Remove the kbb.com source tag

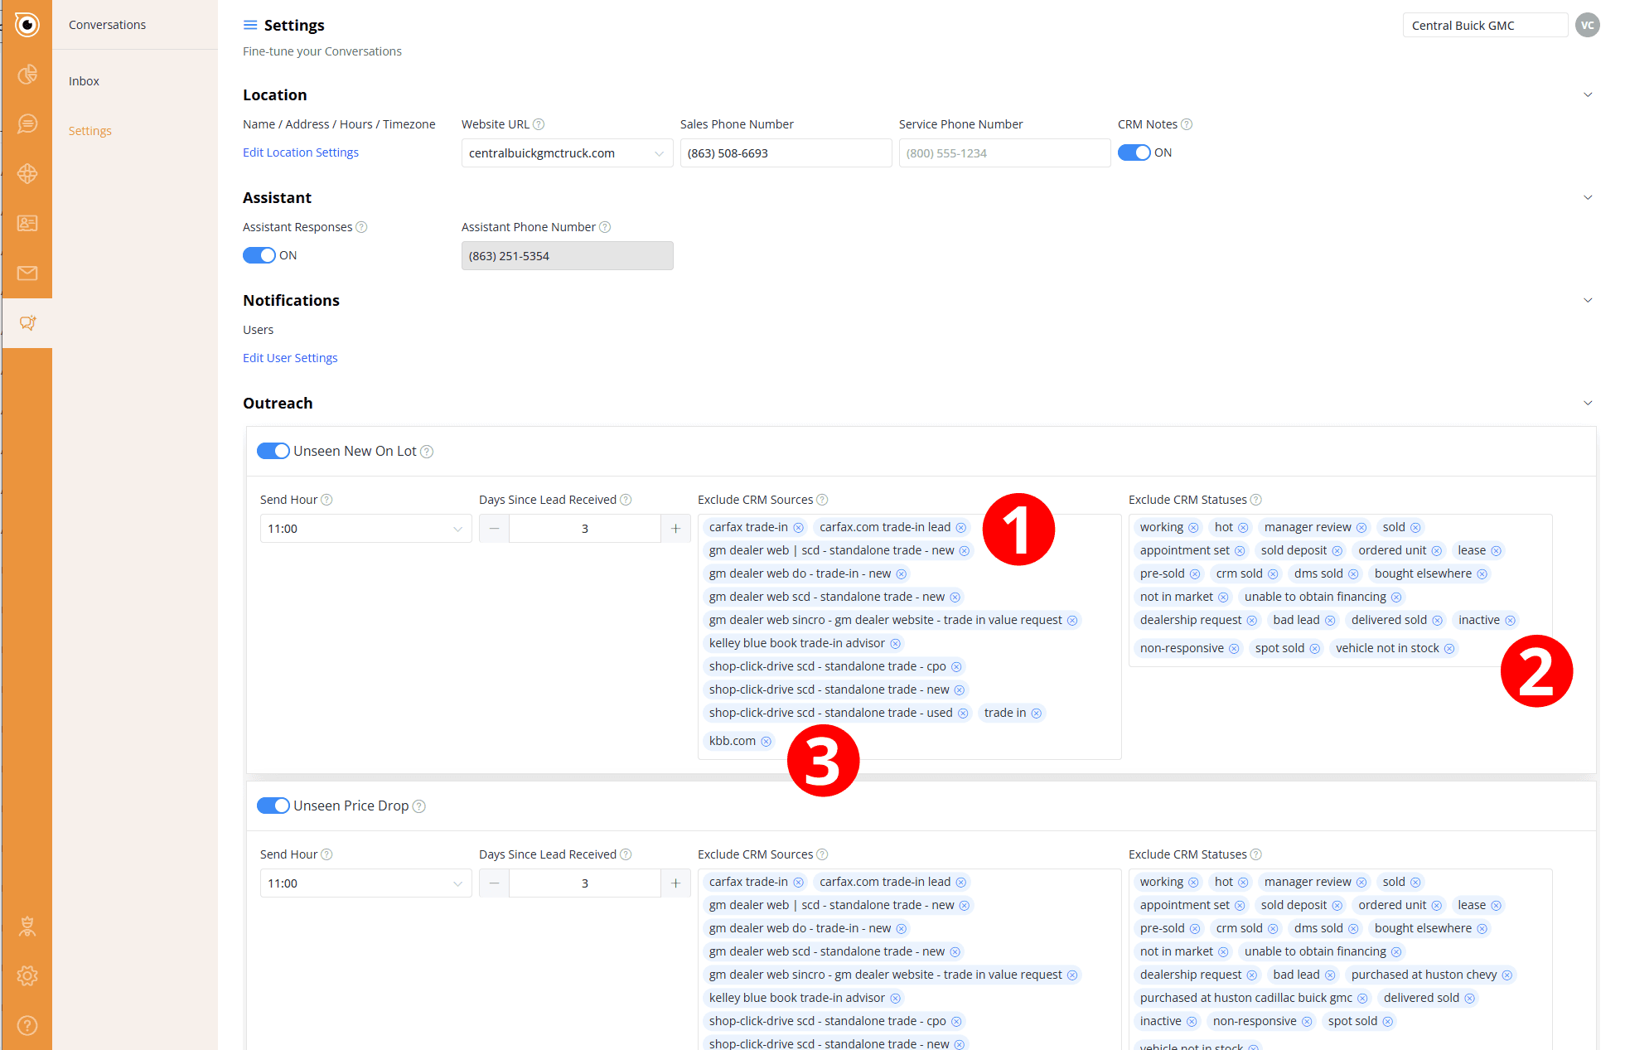point(766,742)
